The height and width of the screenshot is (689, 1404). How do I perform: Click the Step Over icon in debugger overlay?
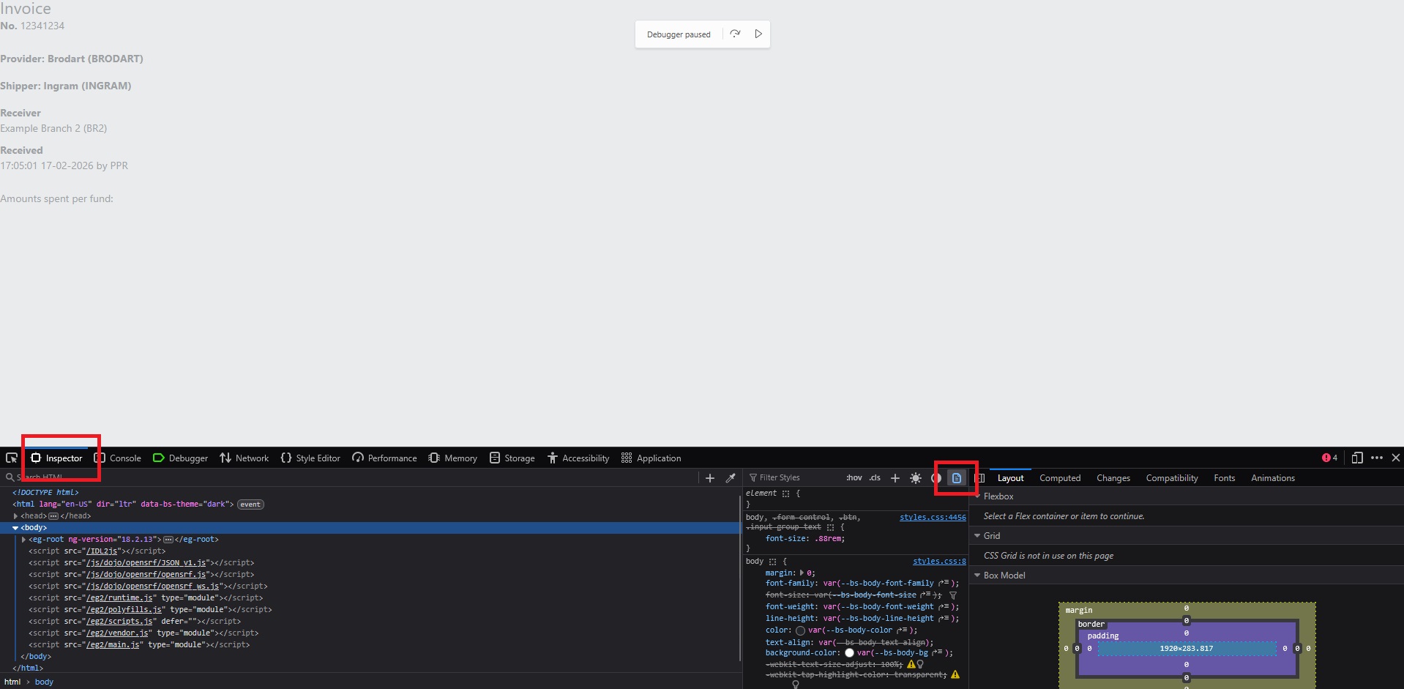735,34
